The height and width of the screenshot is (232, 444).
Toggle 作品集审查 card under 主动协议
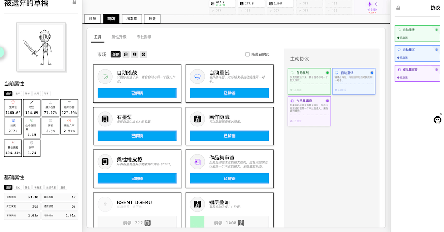click(x=309, y=111)
